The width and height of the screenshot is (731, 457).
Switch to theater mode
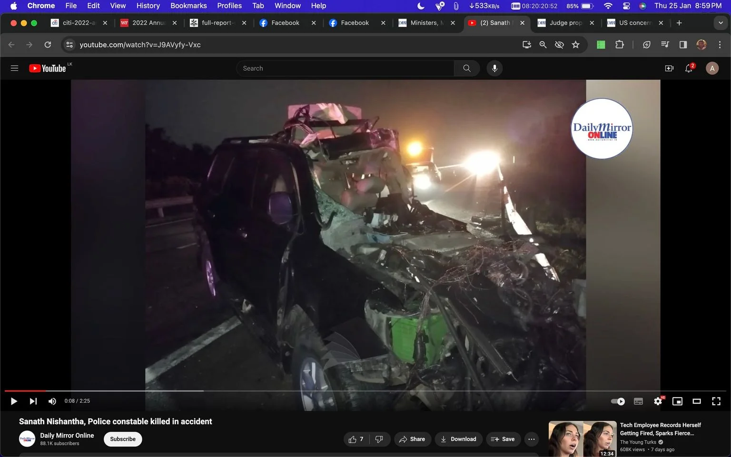(x=697, y=401)
